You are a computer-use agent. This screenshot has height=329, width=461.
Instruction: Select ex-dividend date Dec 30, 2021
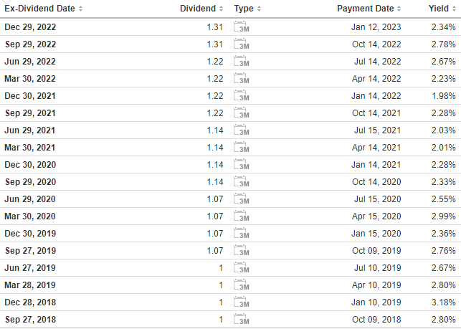(x=30, y=96)
